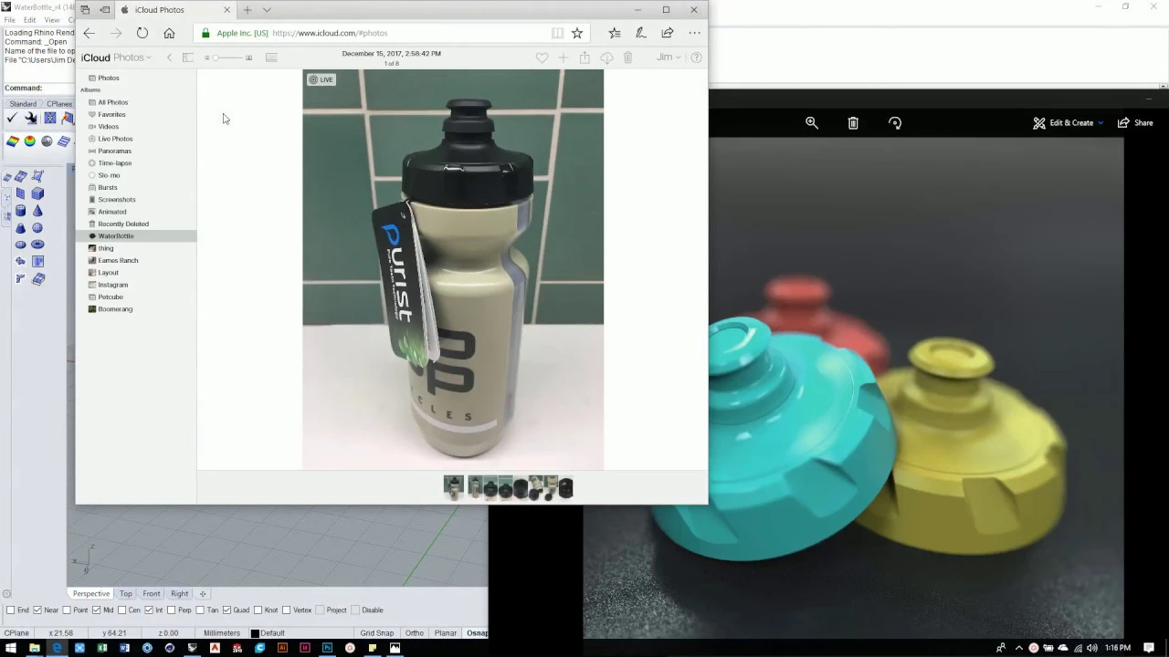The height and width of the screenshot is (657, 1169).
Task: Open the Favorites album in sidebar
Action: click(111, 114)
